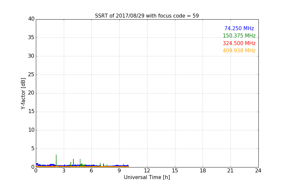Select the red 324.500 MHz legend label
287x191 pixels.
(239, 43)
